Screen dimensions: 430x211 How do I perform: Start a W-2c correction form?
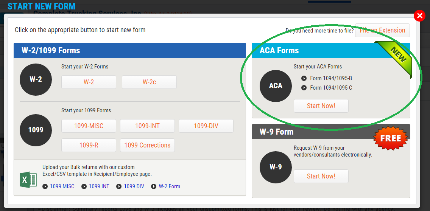pyautogui.click(x=149, y=82)
